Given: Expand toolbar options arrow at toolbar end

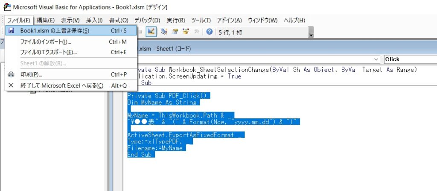Looking at the screenshot, I should 312,32.
